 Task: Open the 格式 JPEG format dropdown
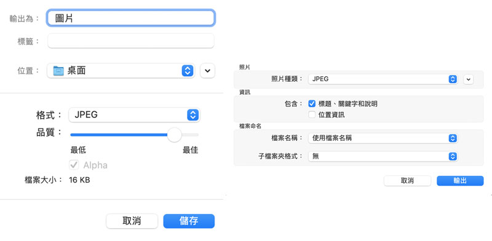(x=134, y=115)
